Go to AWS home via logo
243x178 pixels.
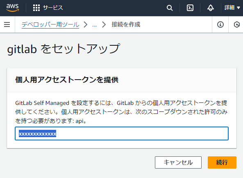click(x=13, y=8)
